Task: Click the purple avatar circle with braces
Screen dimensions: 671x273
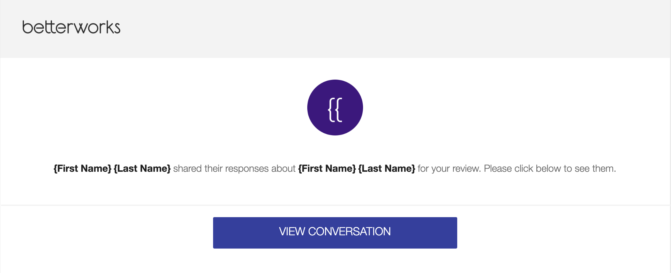Action: pos(335,108)
